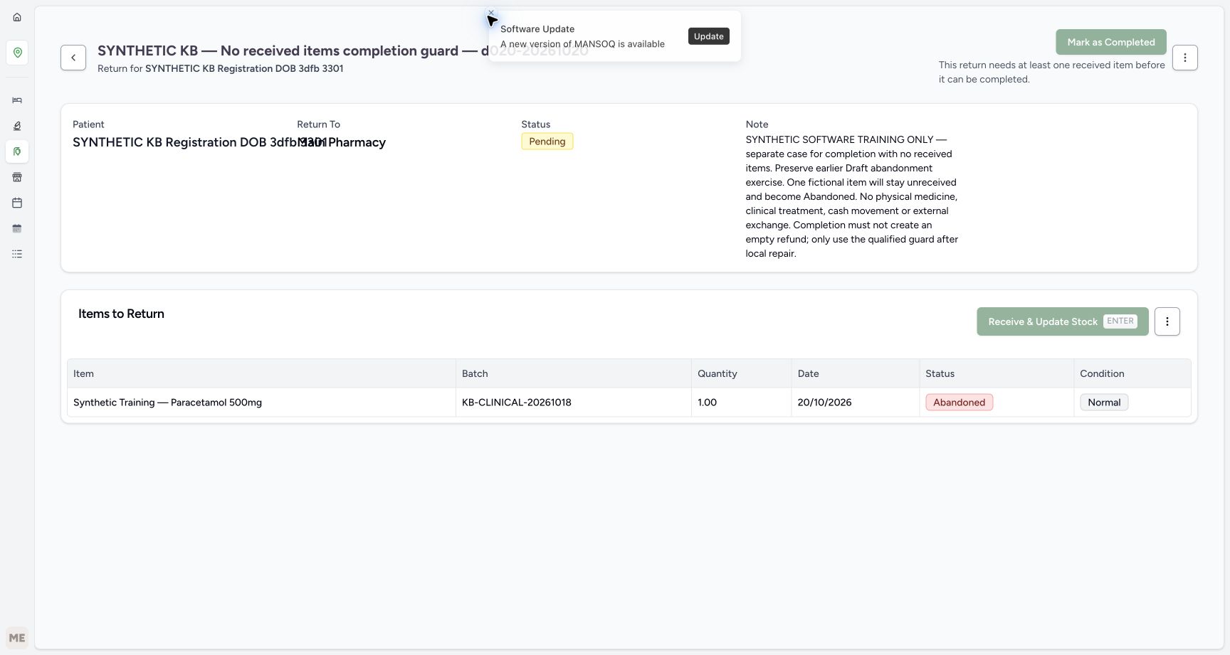1230x655 pixels.
Task: Open the filled gray calendar sidebar icon
Action: coord(17,228)
